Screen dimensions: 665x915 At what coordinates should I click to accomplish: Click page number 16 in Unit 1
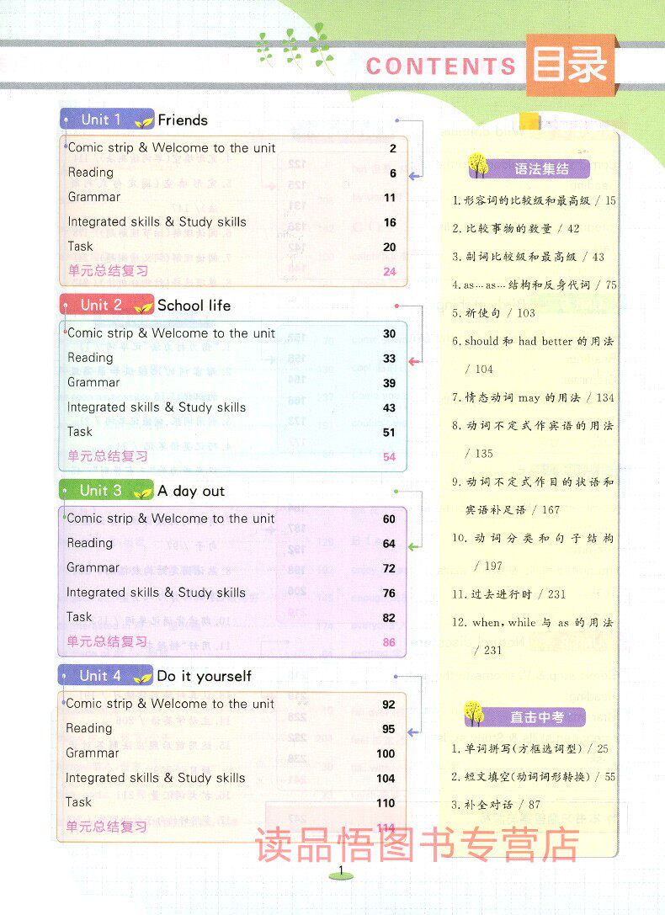tap(390, 222)
